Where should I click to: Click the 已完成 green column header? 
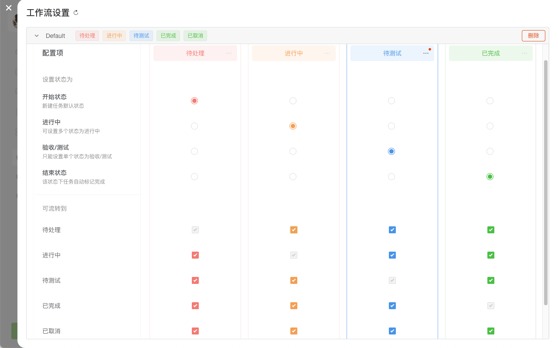coord(491,53)
